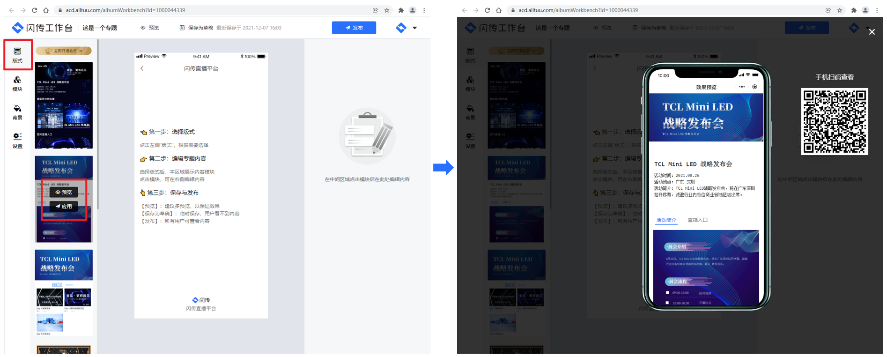The height and width of the screenshot is (357, 887).
Task: Select 直播入口 tab in phone preview
Action: point(697,220)
